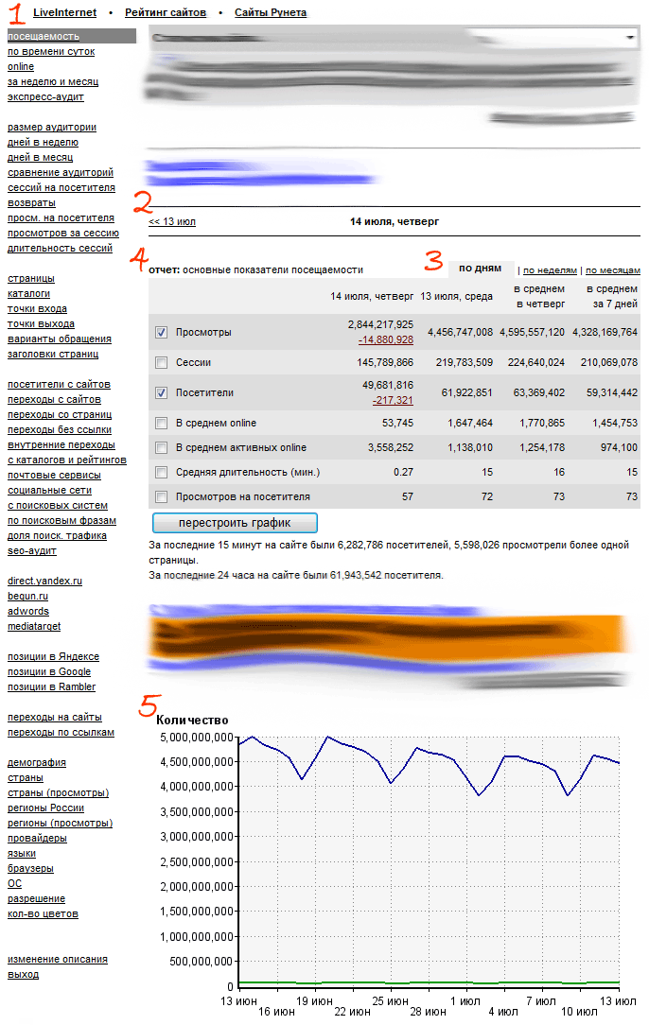
Task: Open позиции в Google report
Action: pos(49,671)
